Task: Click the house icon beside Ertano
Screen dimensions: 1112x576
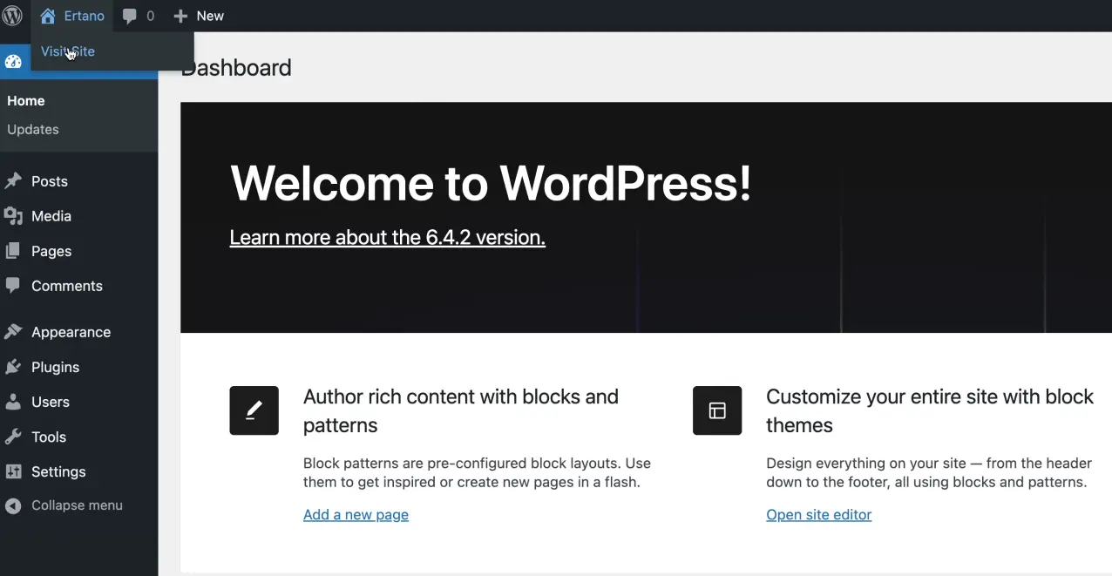Action: (48, 16)
